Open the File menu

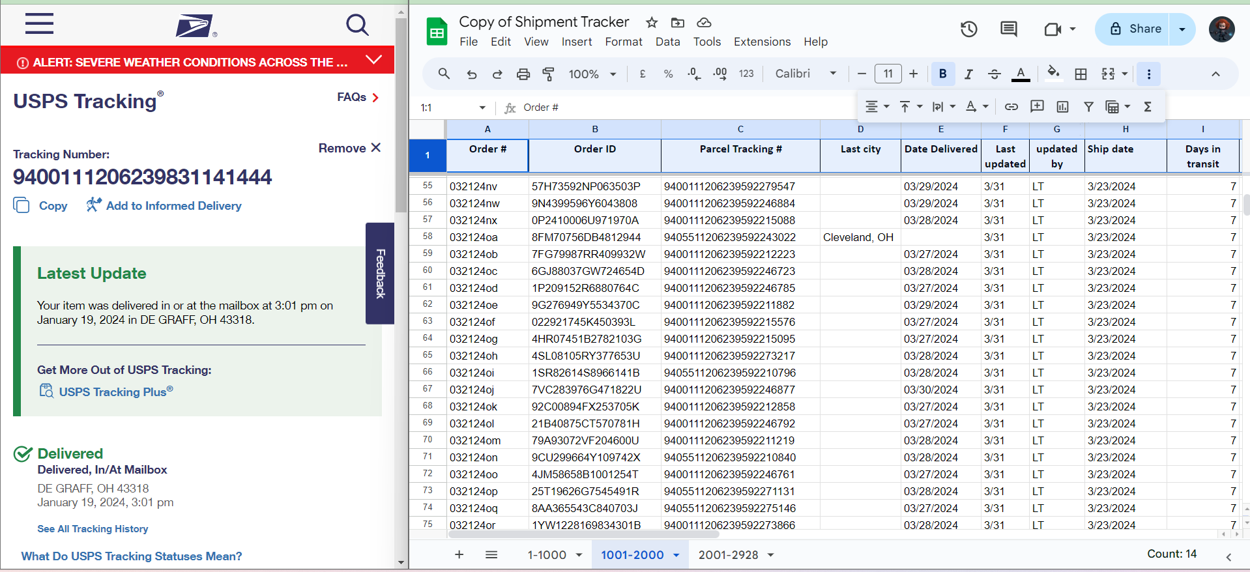tap(469, 42)
